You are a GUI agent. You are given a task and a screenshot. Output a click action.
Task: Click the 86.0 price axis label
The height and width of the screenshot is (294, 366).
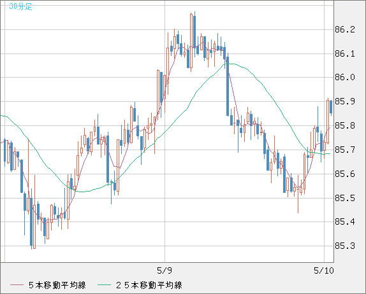[345, 77]
